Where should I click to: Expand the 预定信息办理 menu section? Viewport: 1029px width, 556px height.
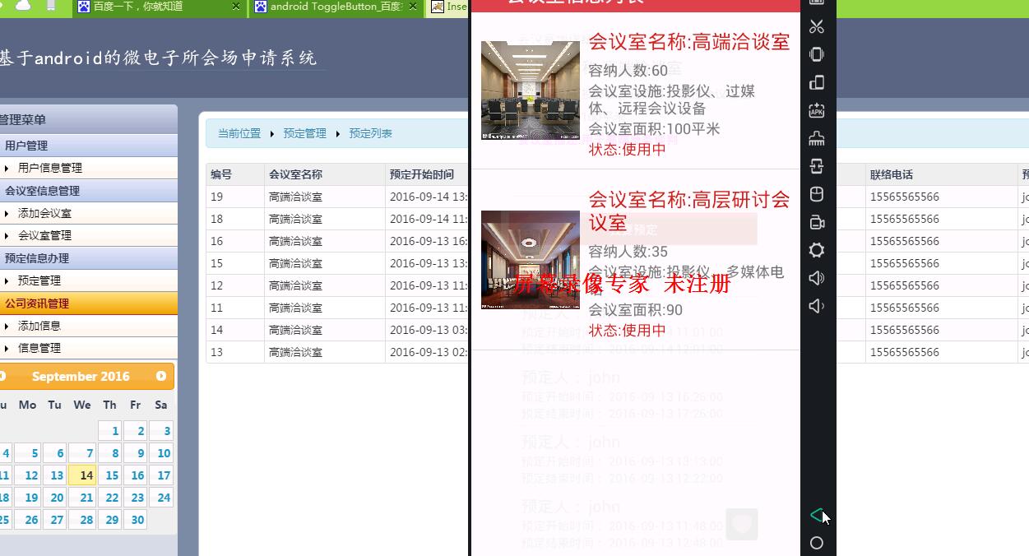[89, 258]
